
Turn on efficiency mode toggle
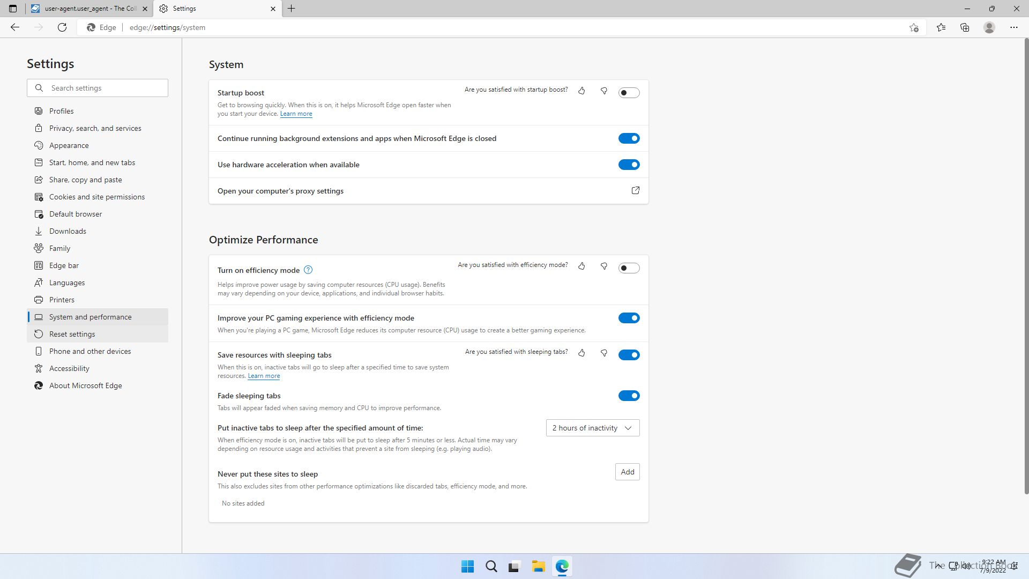coord(629,268)
